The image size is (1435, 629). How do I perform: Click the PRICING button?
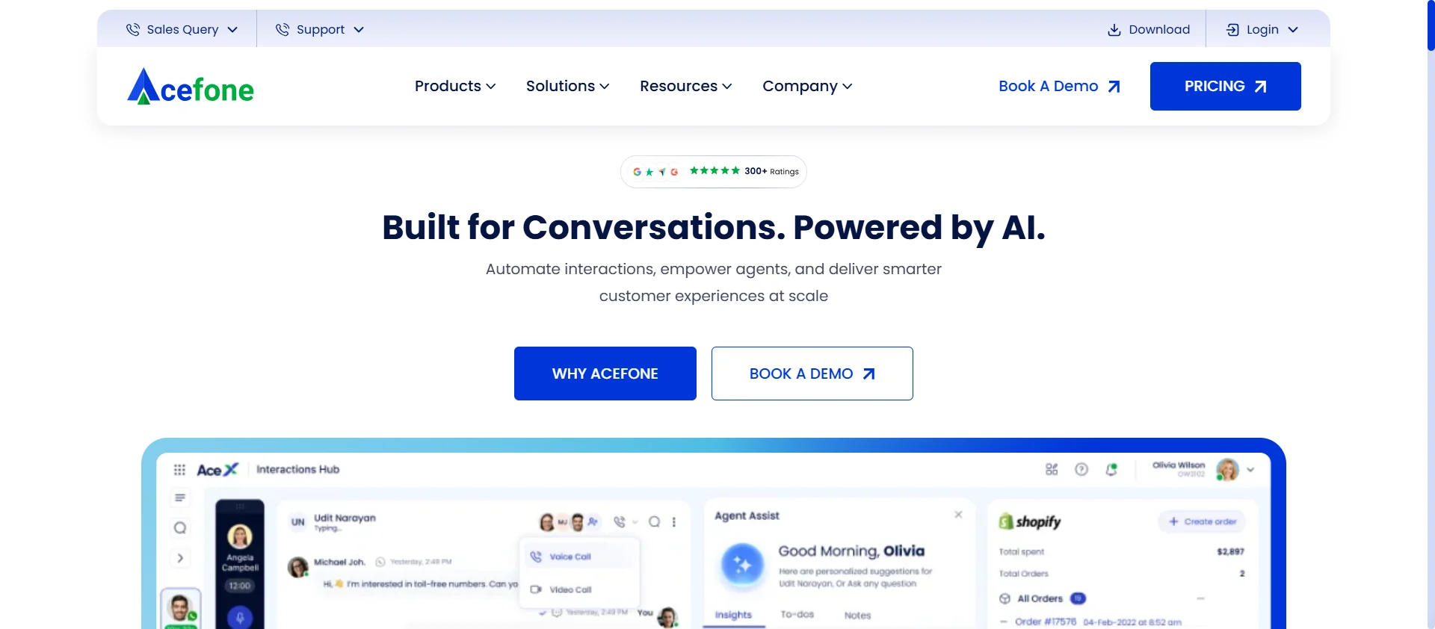1225,86
